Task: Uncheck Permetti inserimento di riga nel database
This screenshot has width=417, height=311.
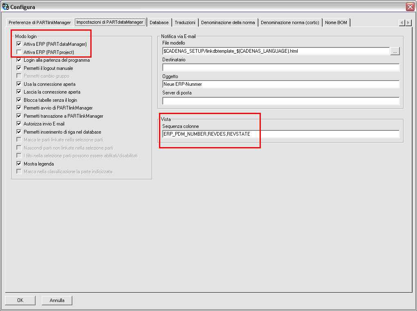Action: click(19, 132)
